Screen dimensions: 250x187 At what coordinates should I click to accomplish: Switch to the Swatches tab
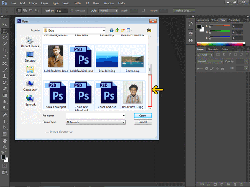[234, 20]
